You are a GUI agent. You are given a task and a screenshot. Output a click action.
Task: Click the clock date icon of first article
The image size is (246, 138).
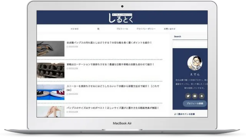pyautogui.click(x=68, y=47)
